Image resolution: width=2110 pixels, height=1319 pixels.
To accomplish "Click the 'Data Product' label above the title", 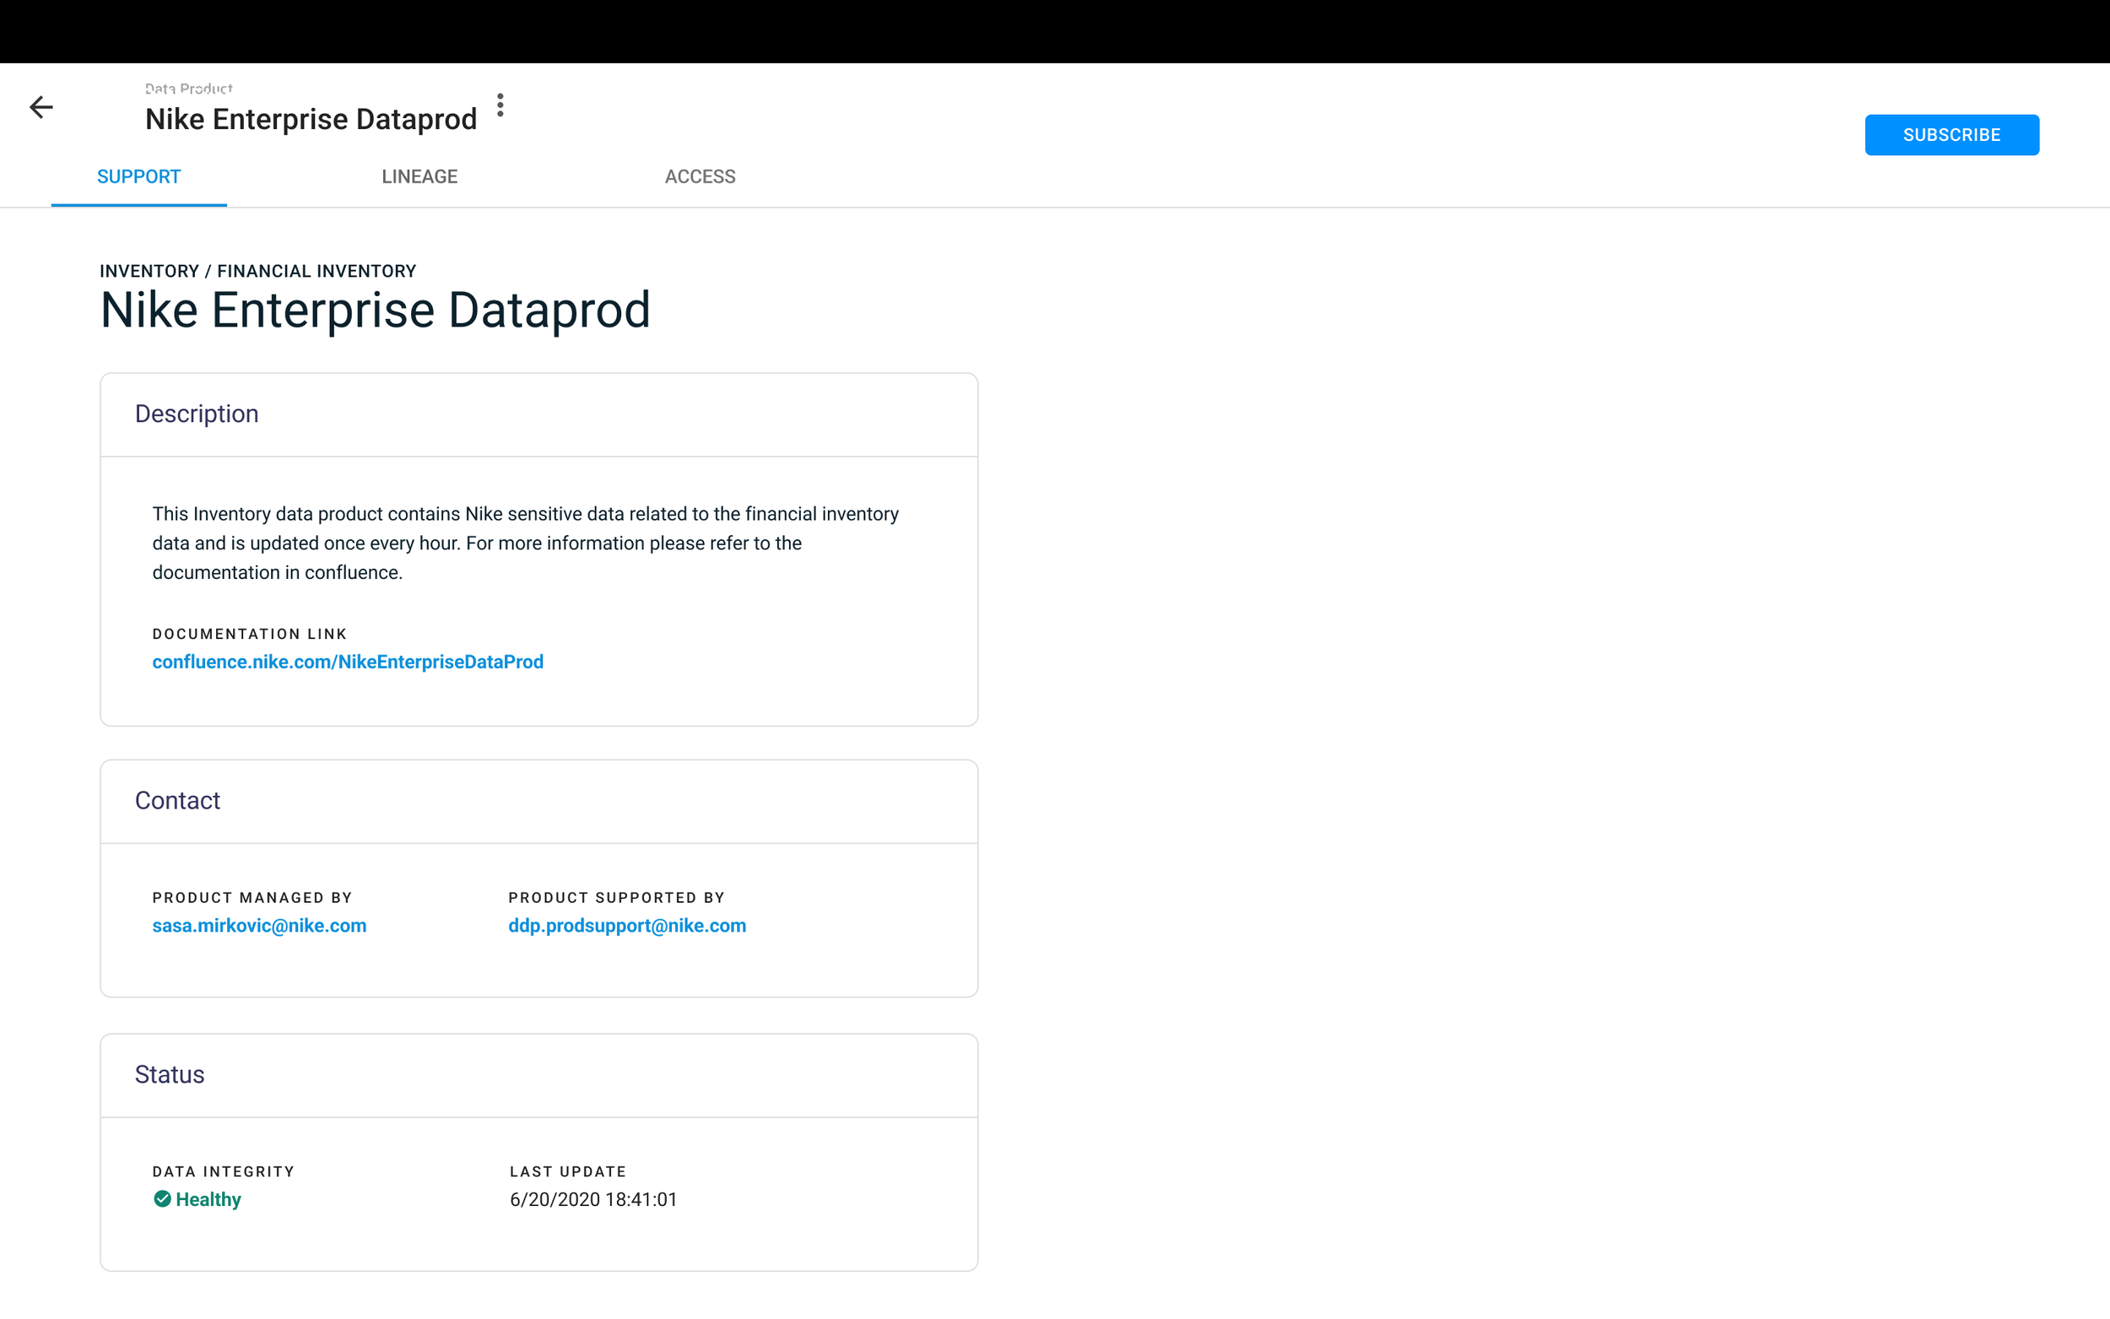I will pyautogui.click(x=188, y=88).
